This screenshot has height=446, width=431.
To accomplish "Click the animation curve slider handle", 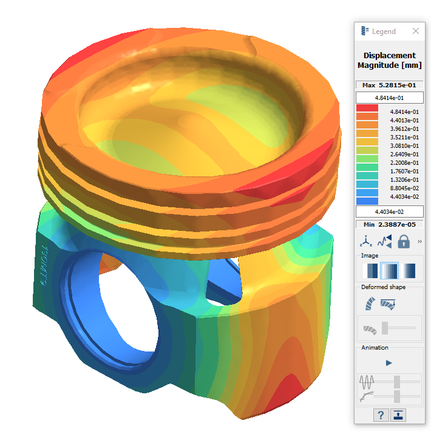I will point(397,396).
